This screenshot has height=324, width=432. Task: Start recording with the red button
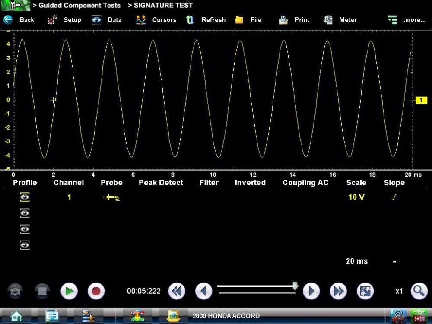tap(96, 291)
